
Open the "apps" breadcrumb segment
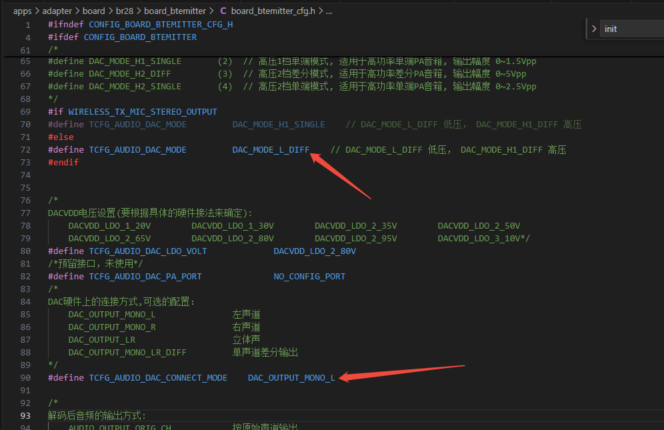coord(23,11)
